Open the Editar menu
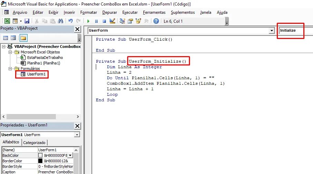 (38, 12)
